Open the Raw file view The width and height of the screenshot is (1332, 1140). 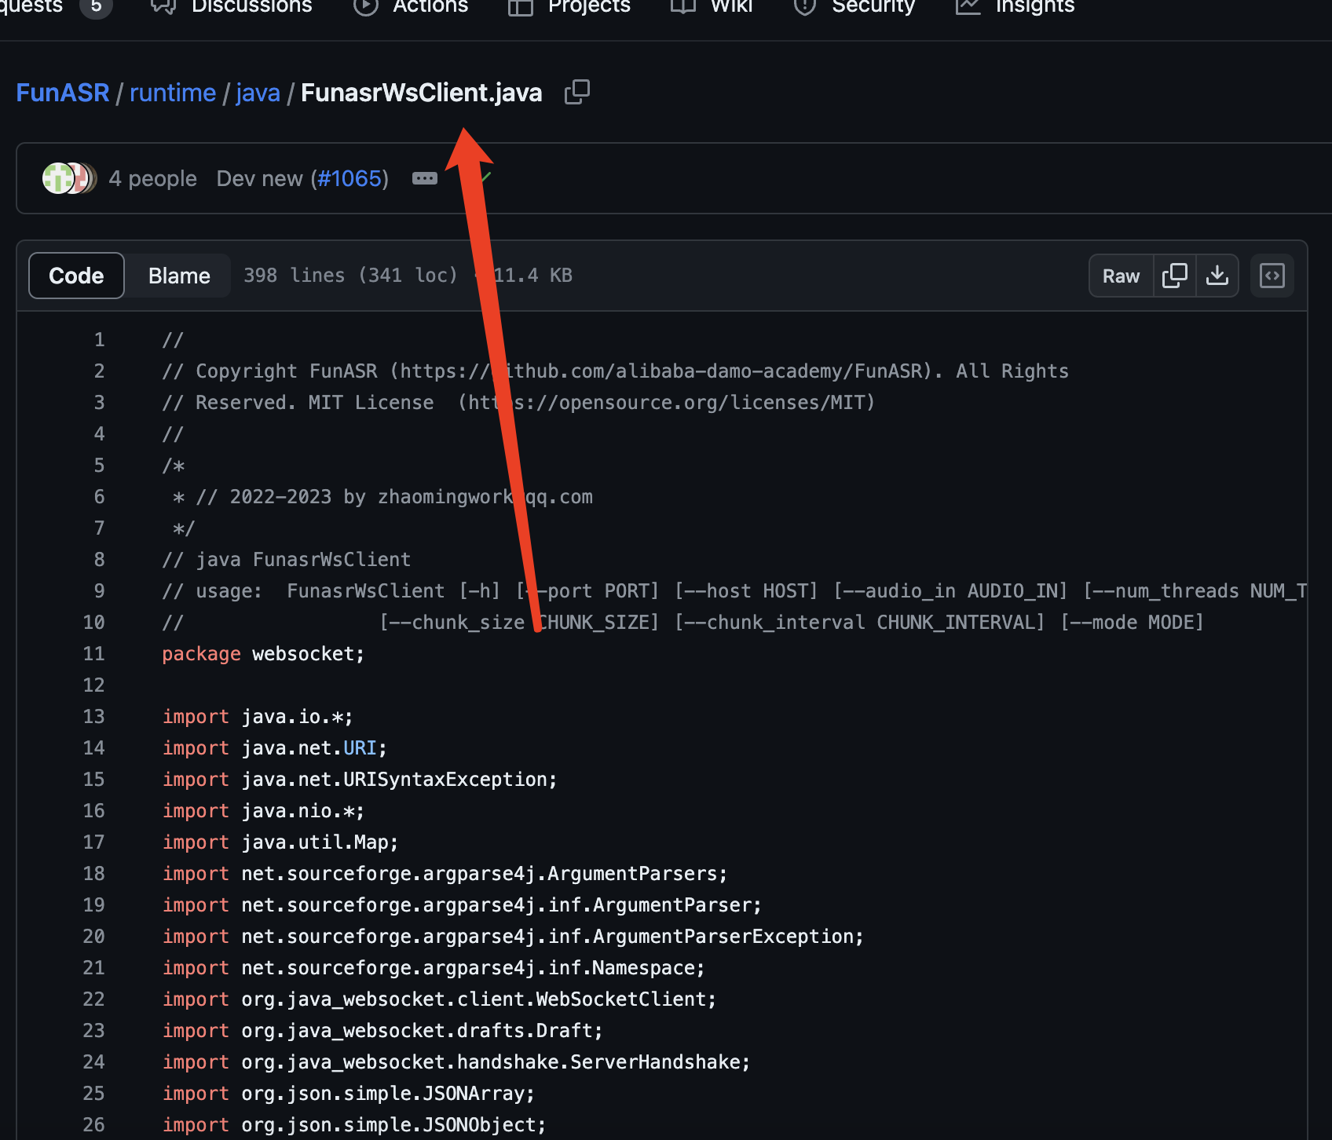click(1121, 276)
